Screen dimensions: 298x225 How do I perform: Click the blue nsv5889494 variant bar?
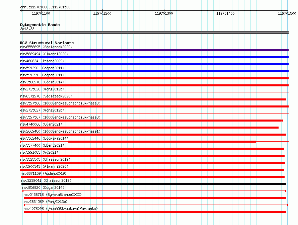(154, 57)
